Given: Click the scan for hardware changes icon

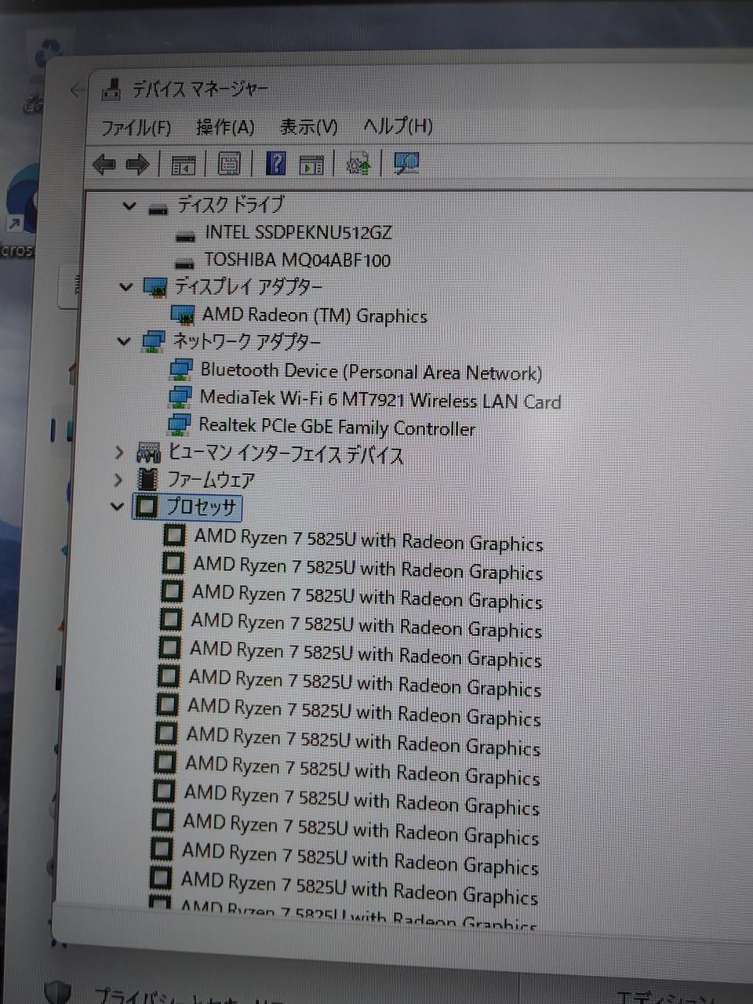Looking at the screenshot, I should [406, 163].
